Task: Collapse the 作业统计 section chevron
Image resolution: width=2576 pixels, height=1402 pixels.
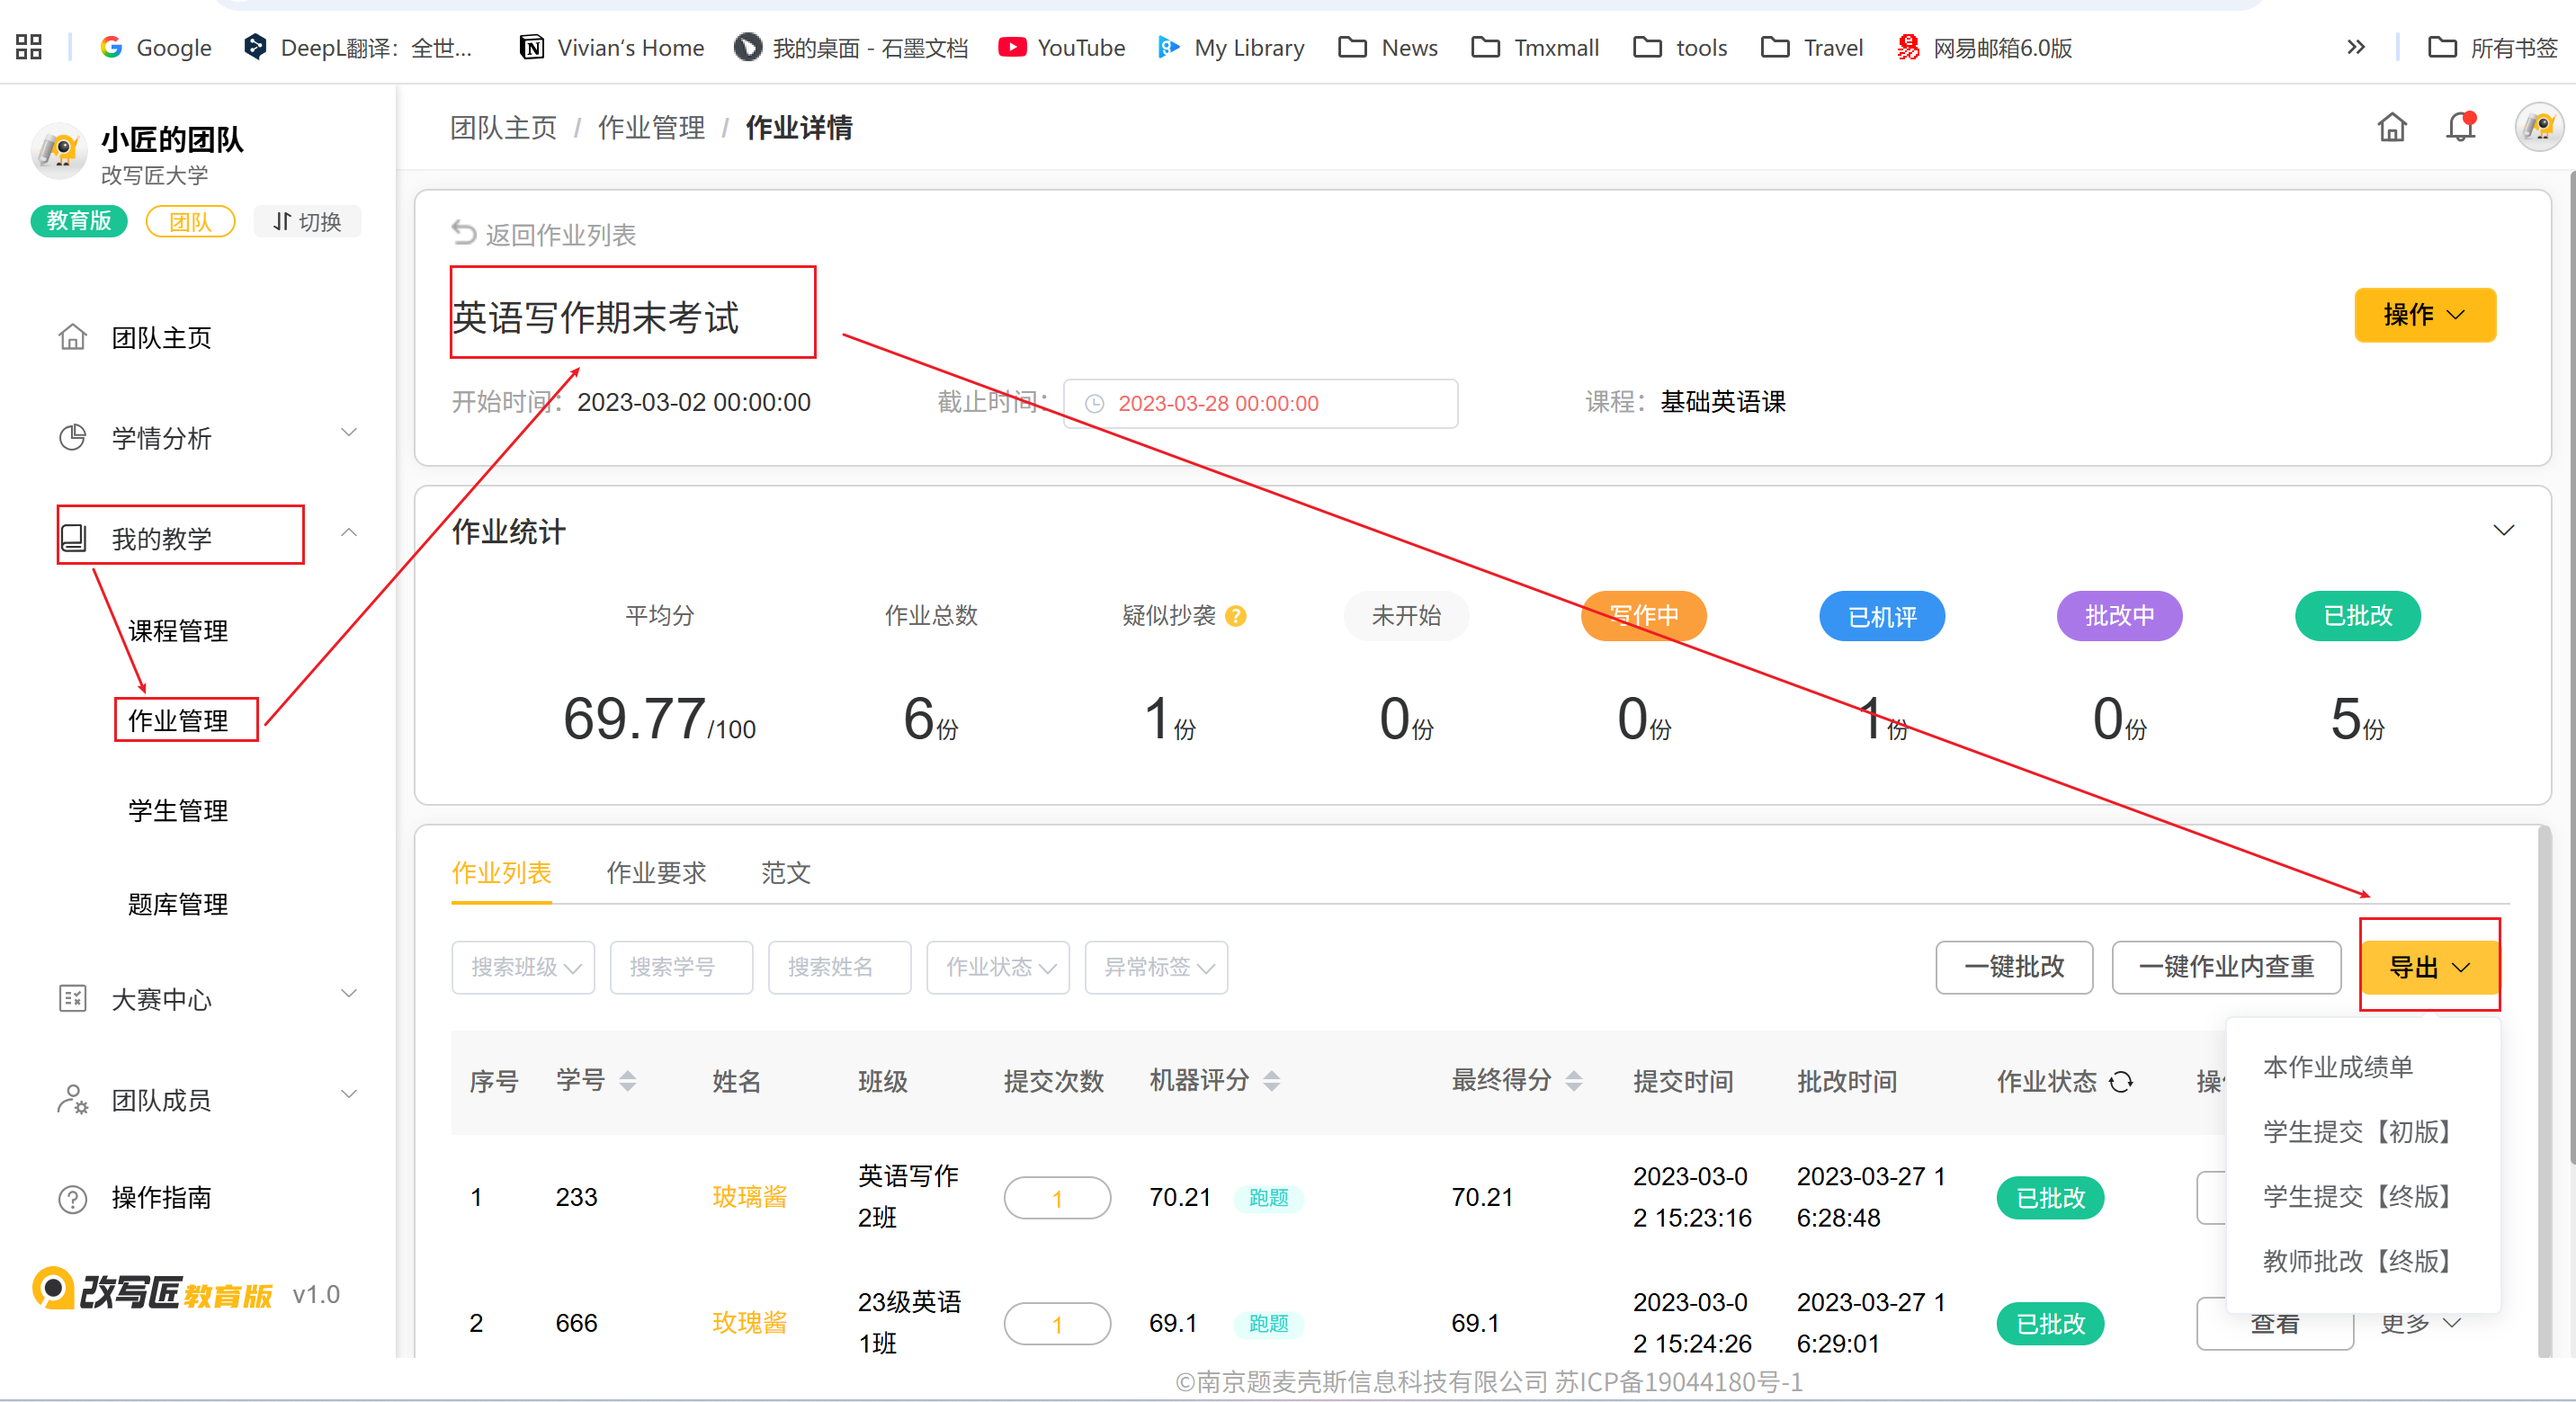Action: tap(2503, 530)
